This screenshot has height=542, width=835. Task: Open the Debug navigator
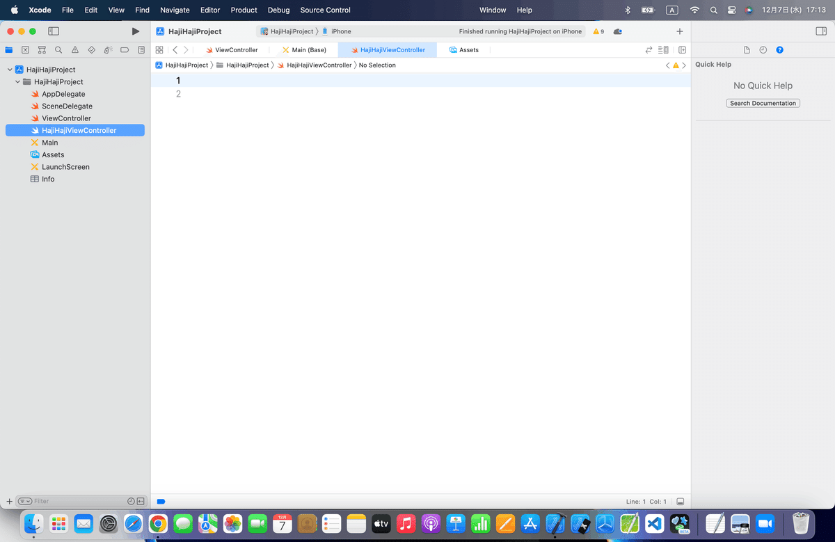(108, 50)
